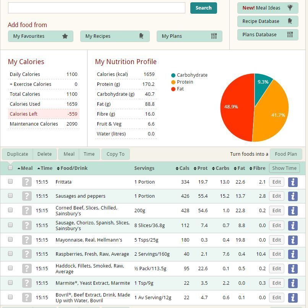Open My Favourites food list
This screenshot has width=308, height=308.
click(x=41, y=36)
